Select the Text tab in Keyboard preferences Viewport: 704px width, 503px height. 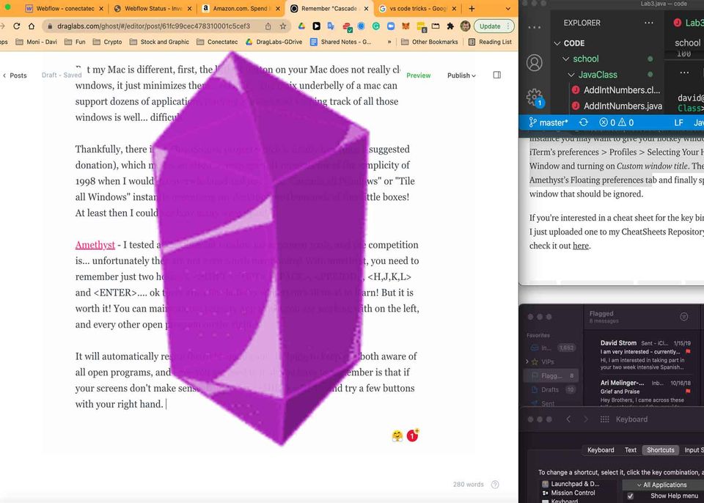630,450
